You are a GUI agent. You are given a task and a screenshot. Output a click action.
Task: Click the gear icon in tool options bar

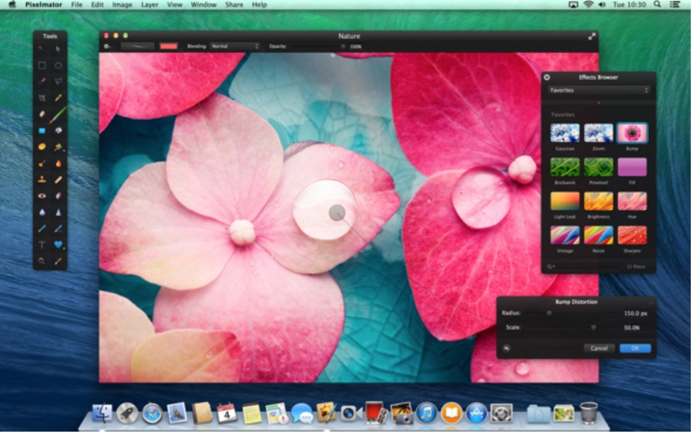click(x=107, y=46)
